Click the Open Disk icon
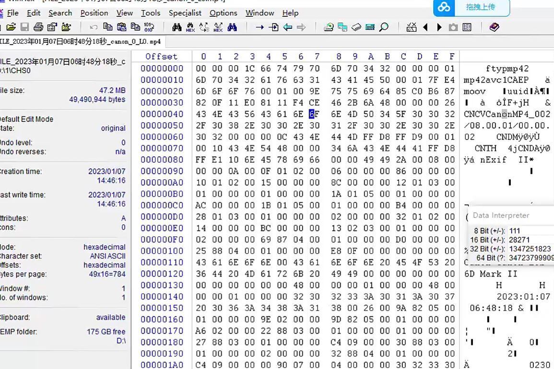Screen dimensions: 554x369 (x=329, y=27)
